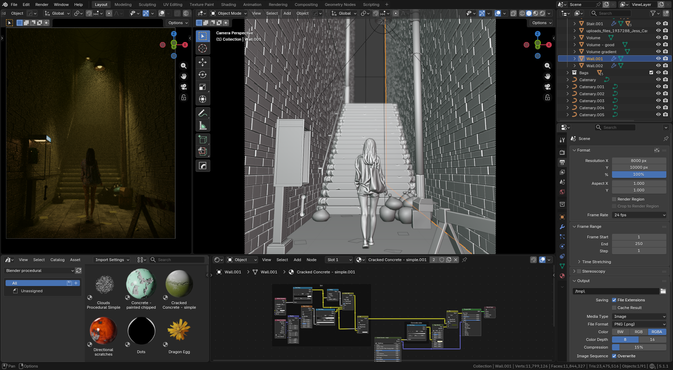
Task: Switch to rendered viewport shading
Action: coord(542,13)
